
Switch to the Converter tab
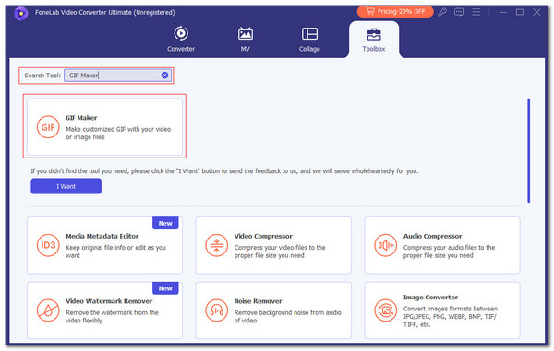click(181, 39)
